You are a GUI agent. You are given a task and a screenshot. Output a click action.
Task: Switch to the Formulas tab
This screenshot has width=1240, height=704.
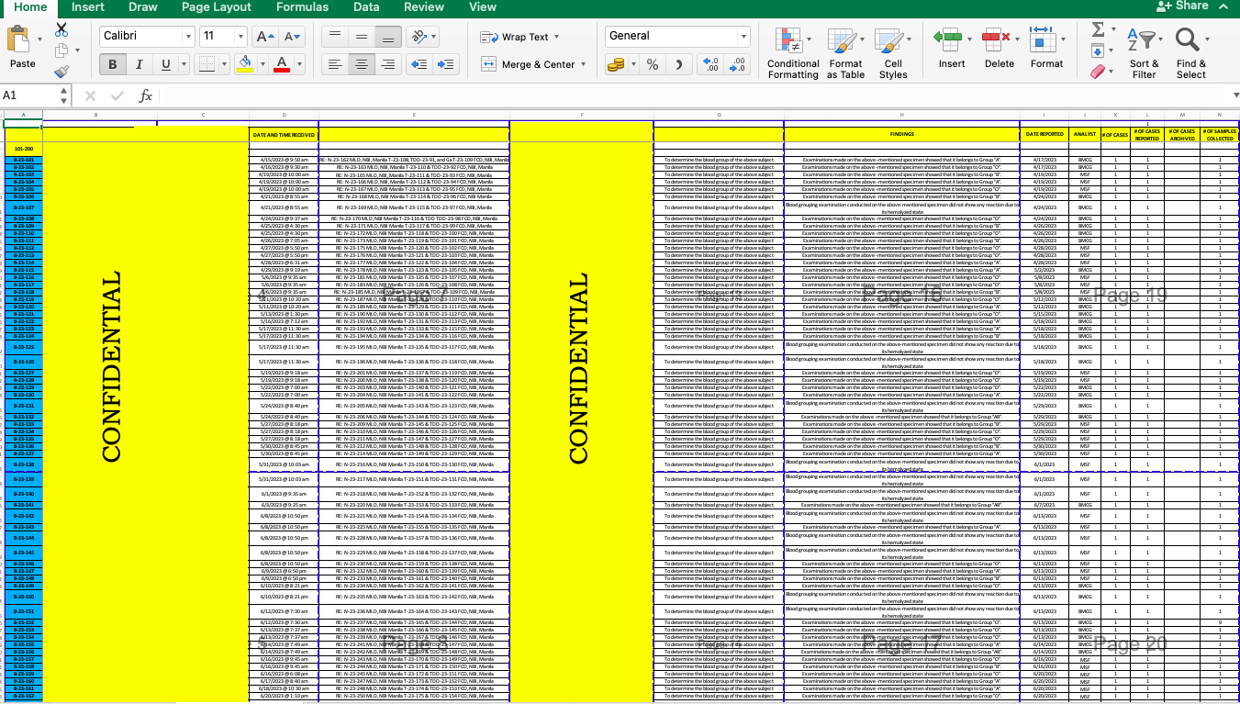(302, 7)
